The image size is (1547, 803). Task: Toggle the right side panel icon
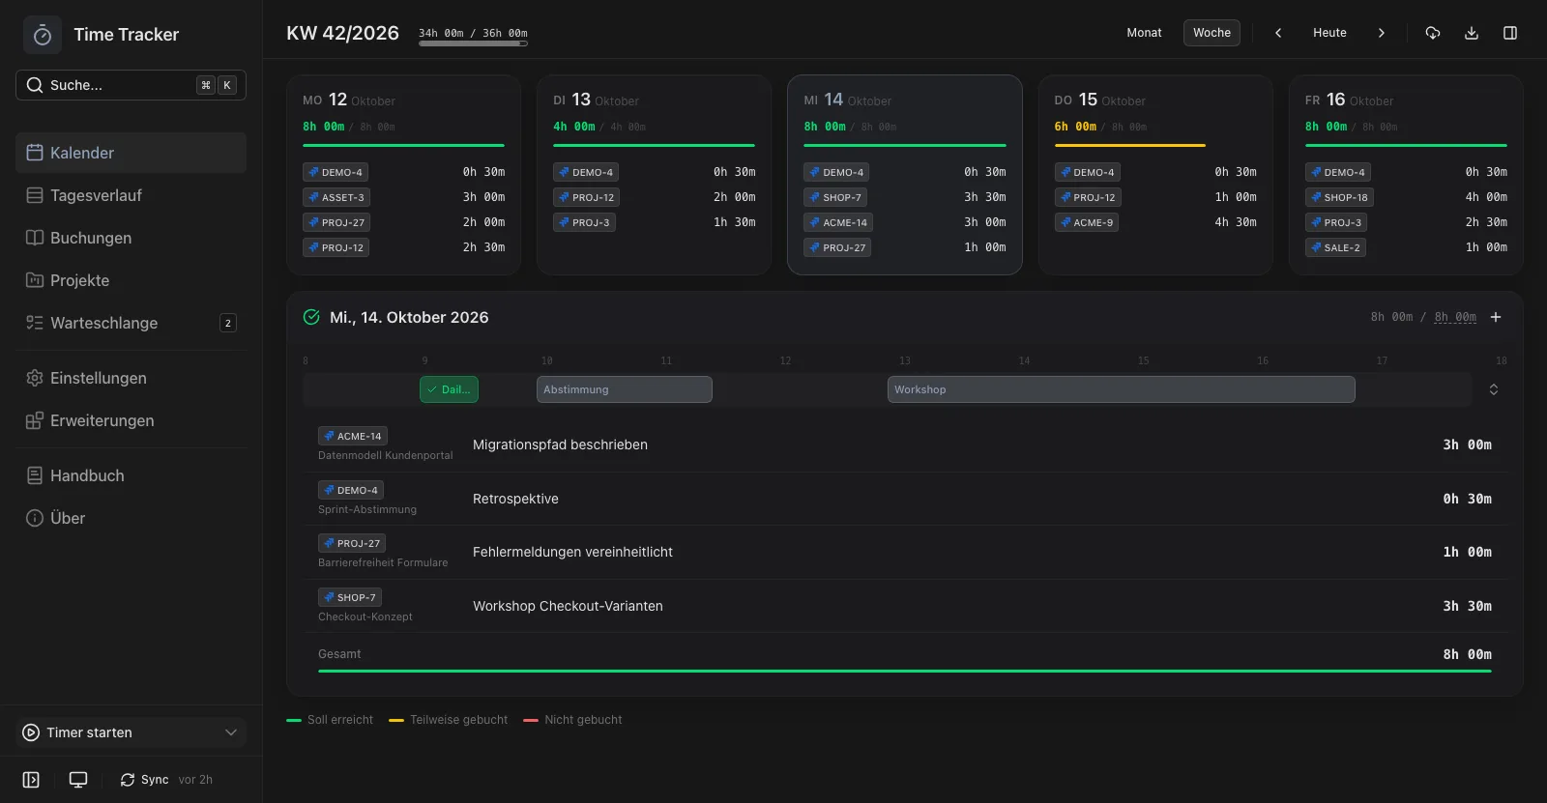1510,33
